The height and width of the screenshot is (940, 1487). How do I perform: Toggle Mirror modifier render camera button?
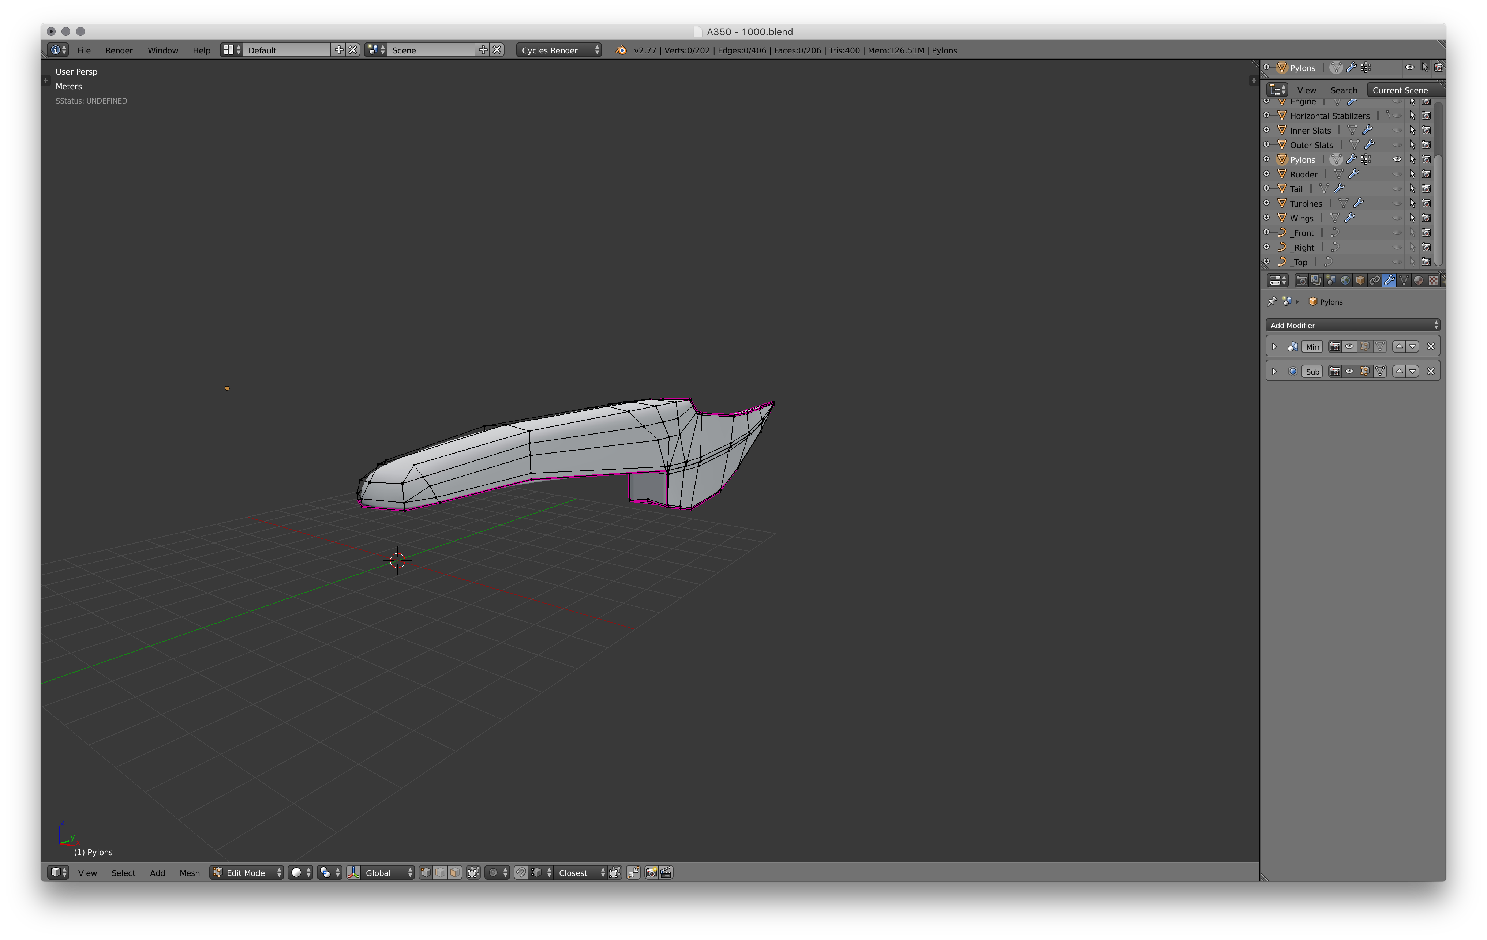click(1334, 346)
